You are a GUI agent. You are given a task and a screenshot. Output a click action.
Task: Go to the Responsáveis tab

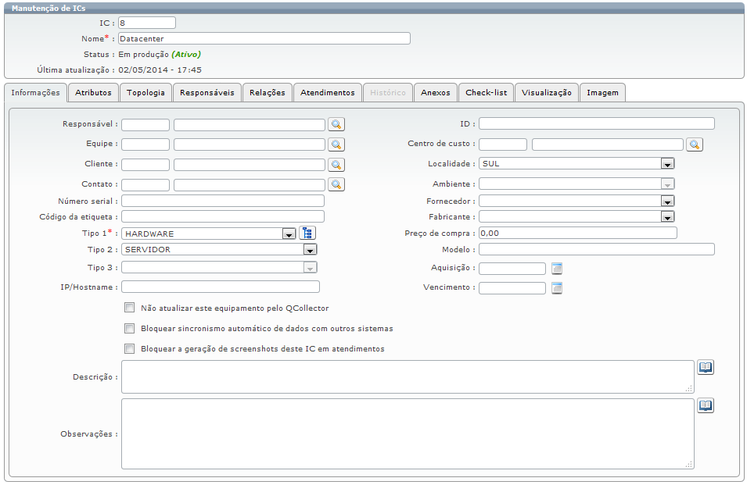(x=207, y=93)
